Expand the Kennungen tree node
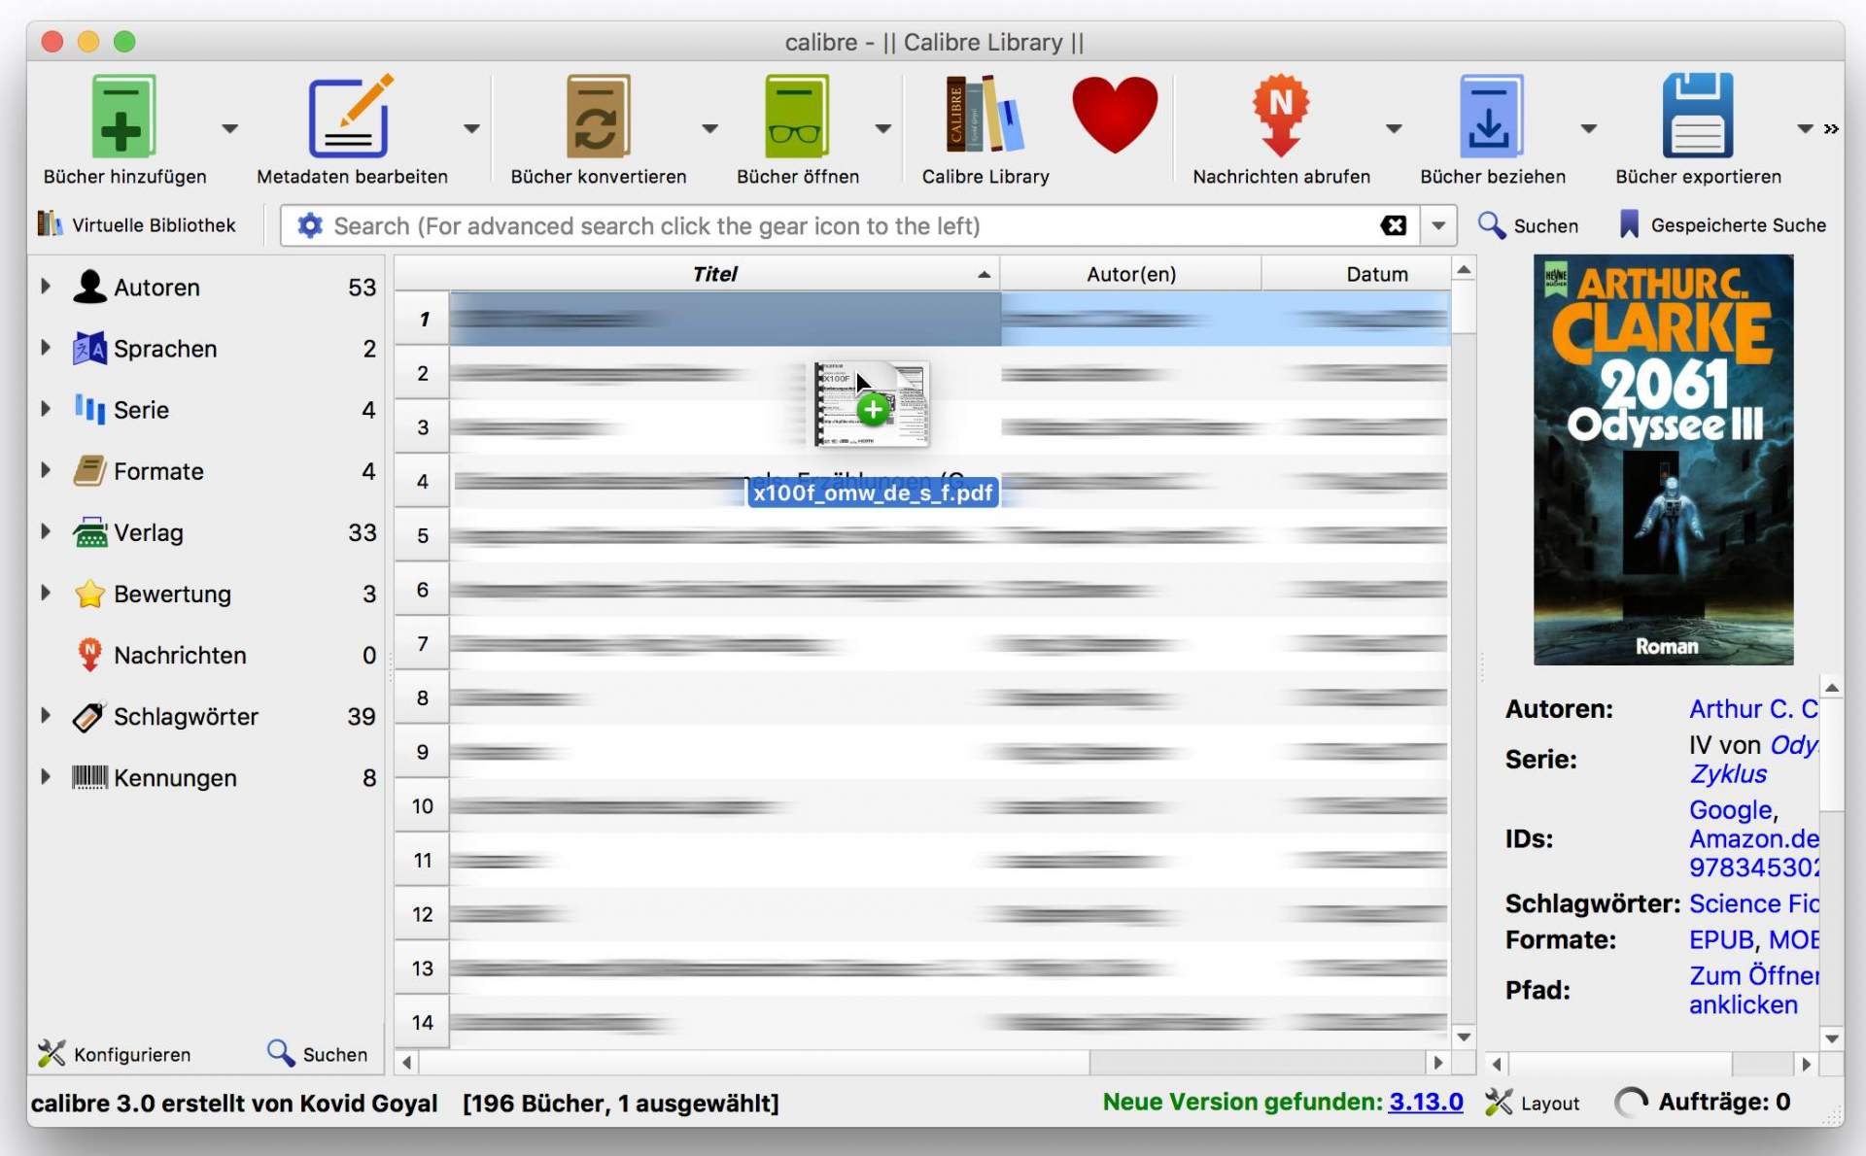 pyautogui.click(x=46, y=776)
